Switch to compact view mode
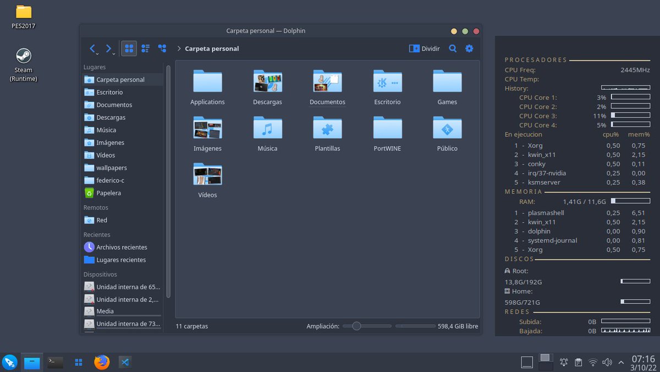Viewport: 660px width, 372px height. pyautogui.click(x=145, y=48)
